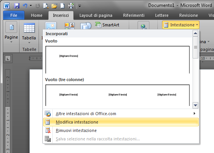Click the Tabelle group label
This screenshot has height=153, width=214.
click(29, 49)
